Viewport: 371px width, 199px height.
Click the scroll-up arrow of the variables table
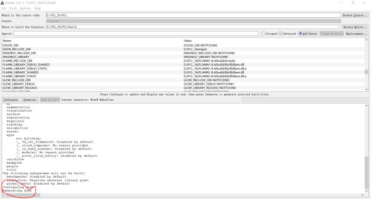(x=367, y=40)
